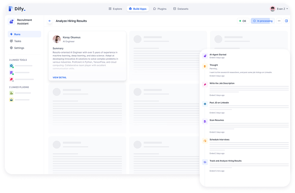Open Track and Analyze Hiring Results step

tap(225, 161)
